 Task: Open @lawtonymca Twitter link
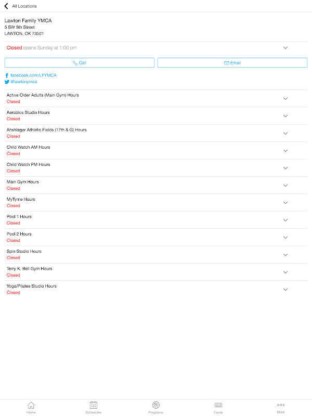pos(24,82)
